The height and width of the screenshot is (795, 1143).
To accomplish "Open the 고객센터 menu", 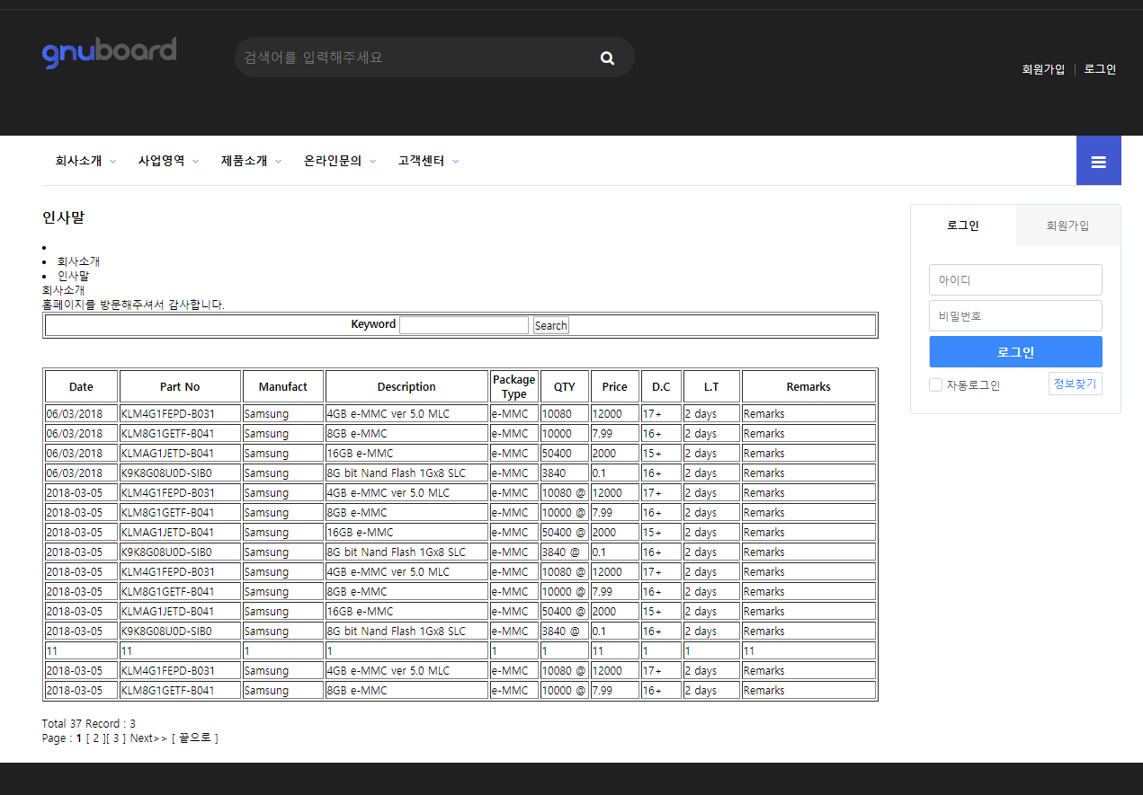I will (x=428, y=162).
